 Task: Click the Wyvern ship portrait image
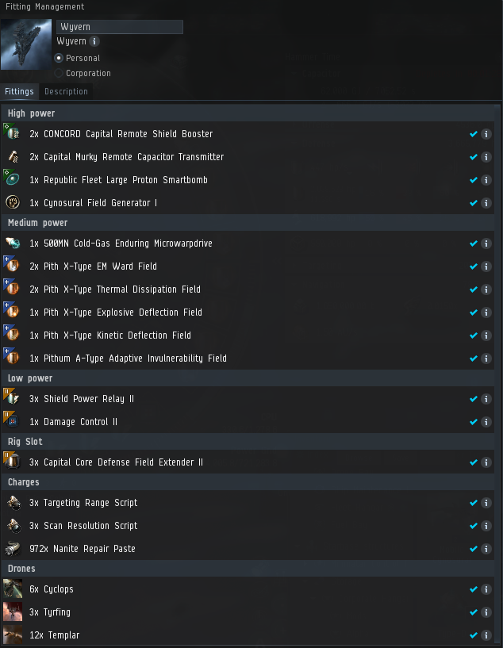(x=26, y=44)
